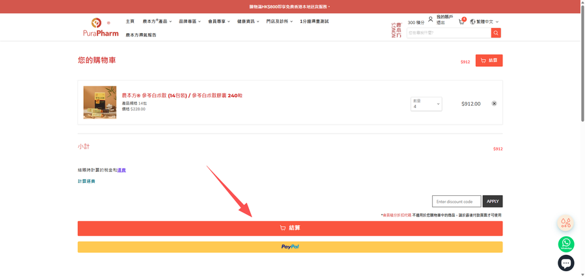Click the discount code input field
This screenshot has height=277, width=585.
point(456,201)
